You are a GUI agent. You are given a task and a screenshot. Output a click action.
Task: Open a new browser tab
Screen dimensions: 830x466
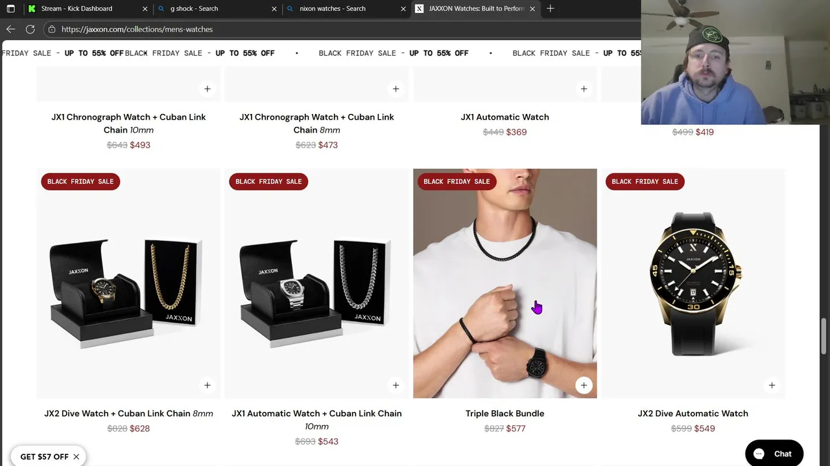point(551,8)
